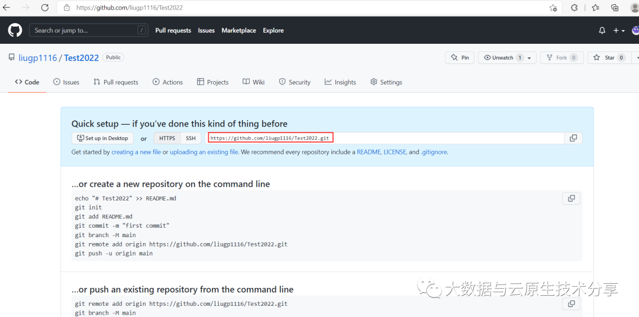Open Explore in top navigation
Viewport: 639px width, 317px height.
point(273,31)
